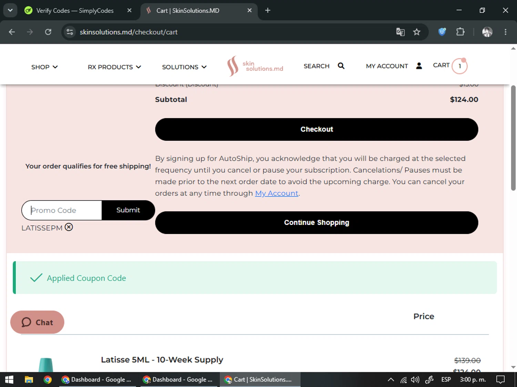517x387 pixels.
Task: Click the struck-through $139.00 price
Action: coord(467,361)
